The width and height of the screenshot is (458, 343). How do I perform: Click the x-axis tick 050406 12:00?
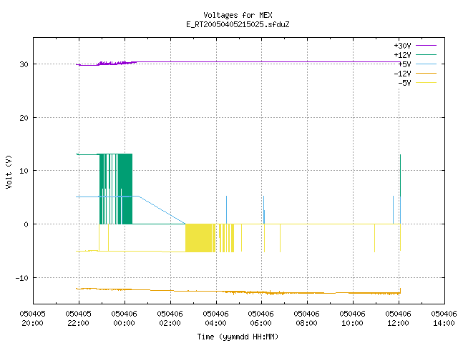[398, 319]
